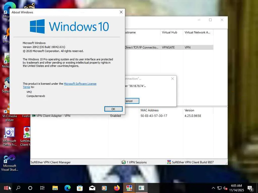The height and width of the screenshot is (193, 258).
Task: Select Microsoft Visual Studio desktop icon
Action: pos(10,163)
